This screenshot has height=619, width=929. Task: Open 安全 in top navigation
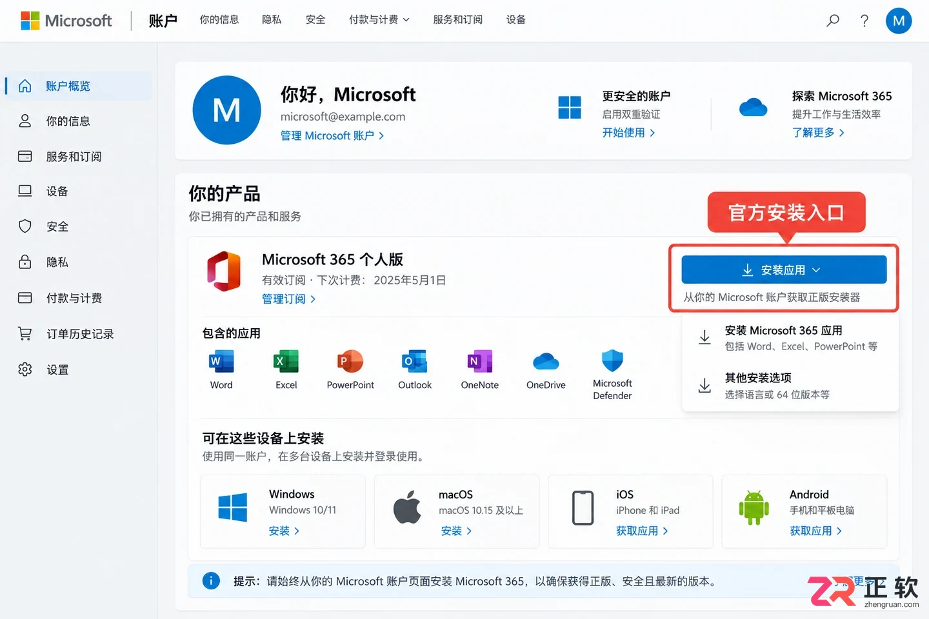click(x=315, y=20)
